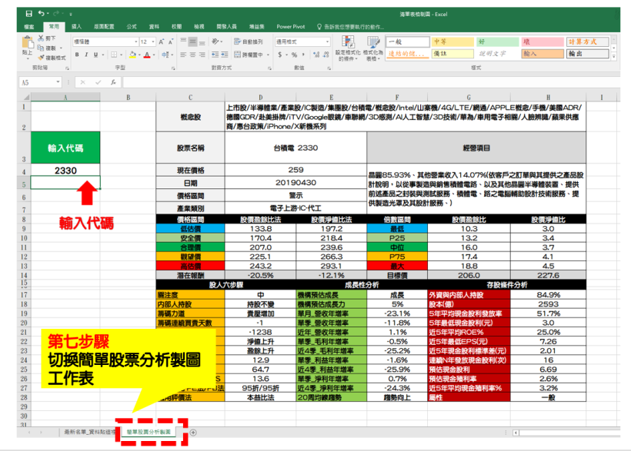Click the Format Painter (複製格式) brush

[x=41, y=58]
